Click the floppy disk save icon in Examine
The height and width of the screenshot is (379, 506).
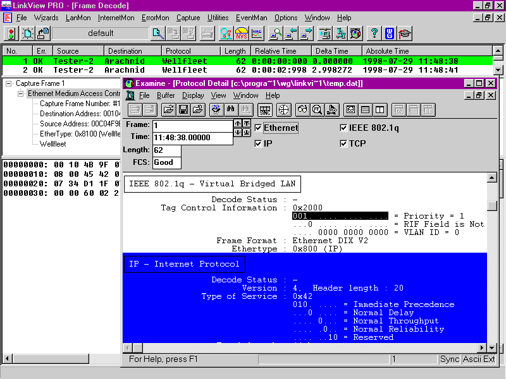(183, 110)
